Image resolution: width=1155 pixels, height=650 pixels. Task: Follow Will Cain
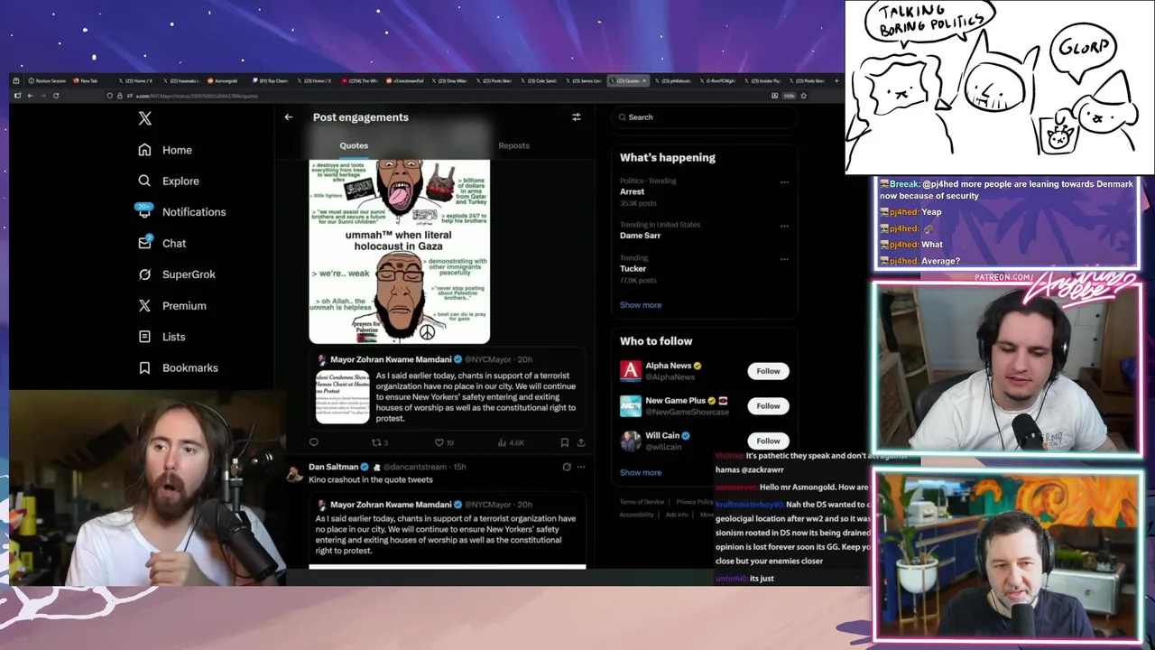pyautogui.click(x=768, y=441)
